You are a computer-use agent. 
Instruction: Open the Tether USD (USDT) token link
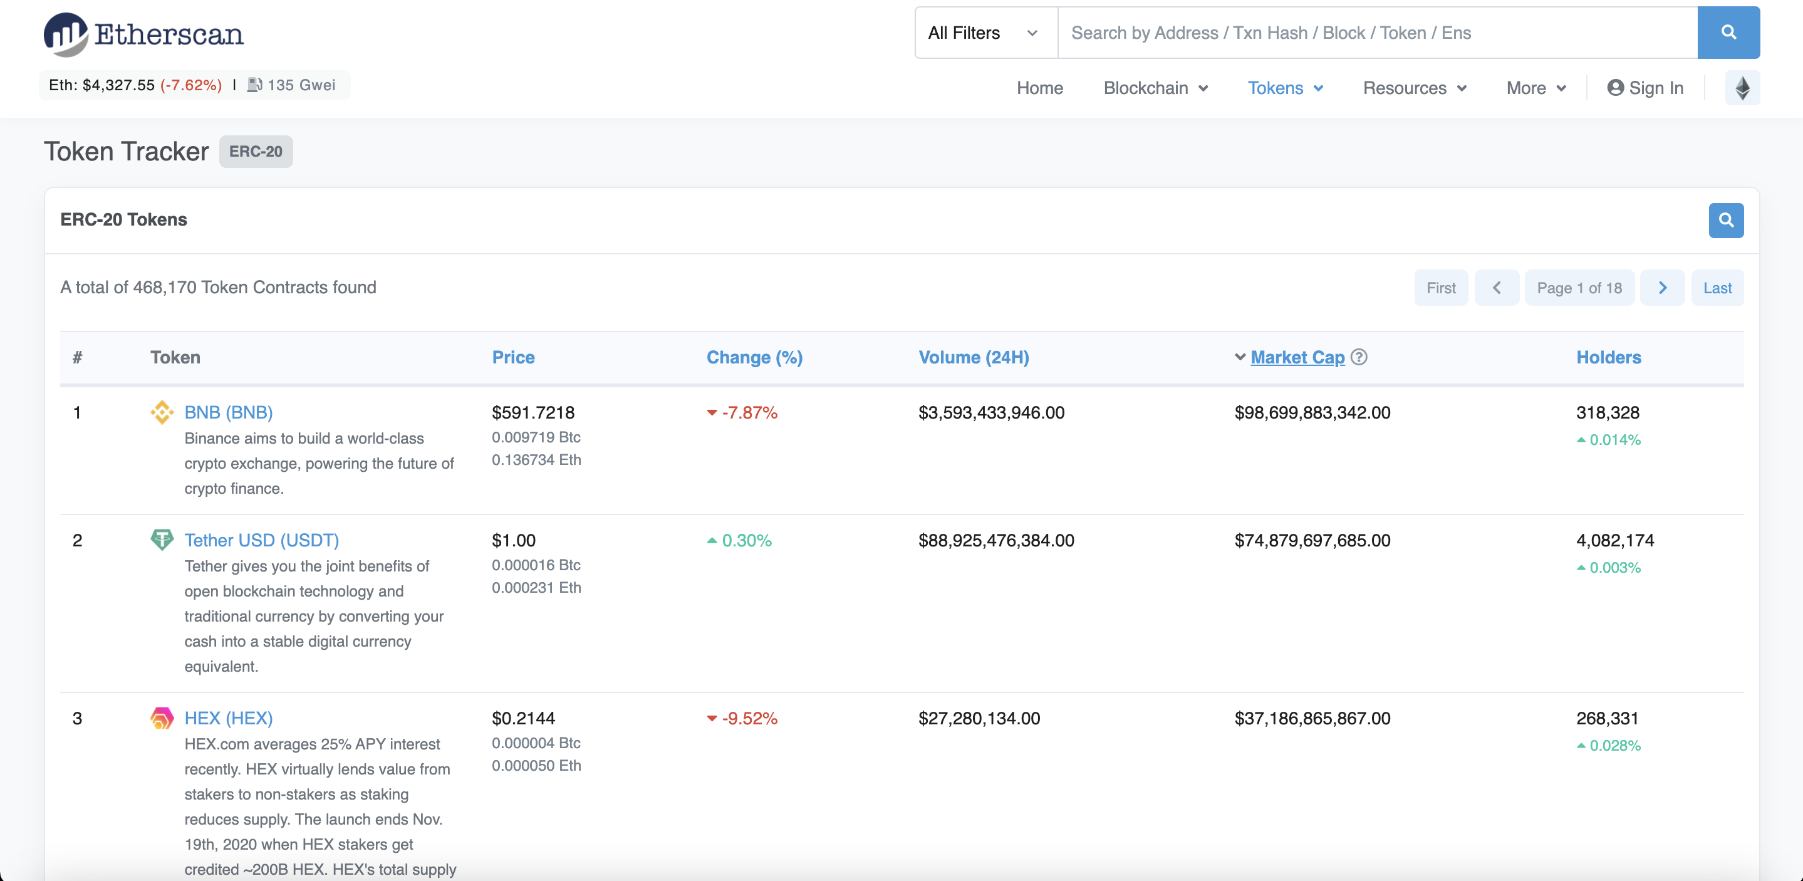(261, 540)
